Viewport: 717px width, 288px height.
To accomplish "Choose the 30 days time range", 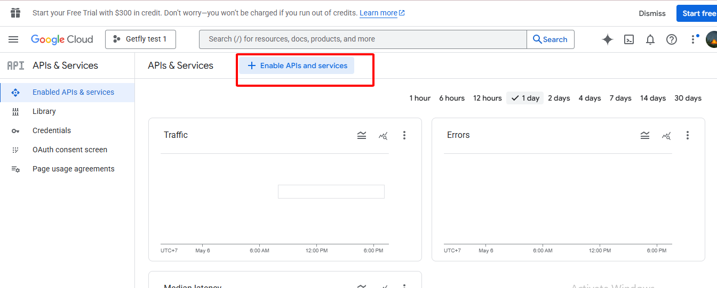I will pos(688,98).
